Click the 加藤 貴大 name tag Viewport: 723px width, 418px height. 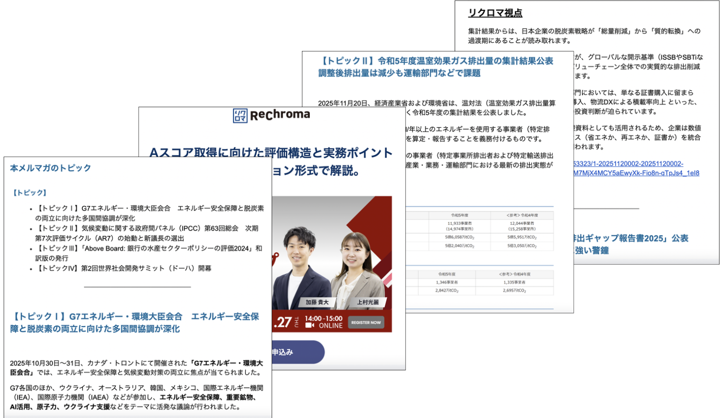click(x=317, y=302)
